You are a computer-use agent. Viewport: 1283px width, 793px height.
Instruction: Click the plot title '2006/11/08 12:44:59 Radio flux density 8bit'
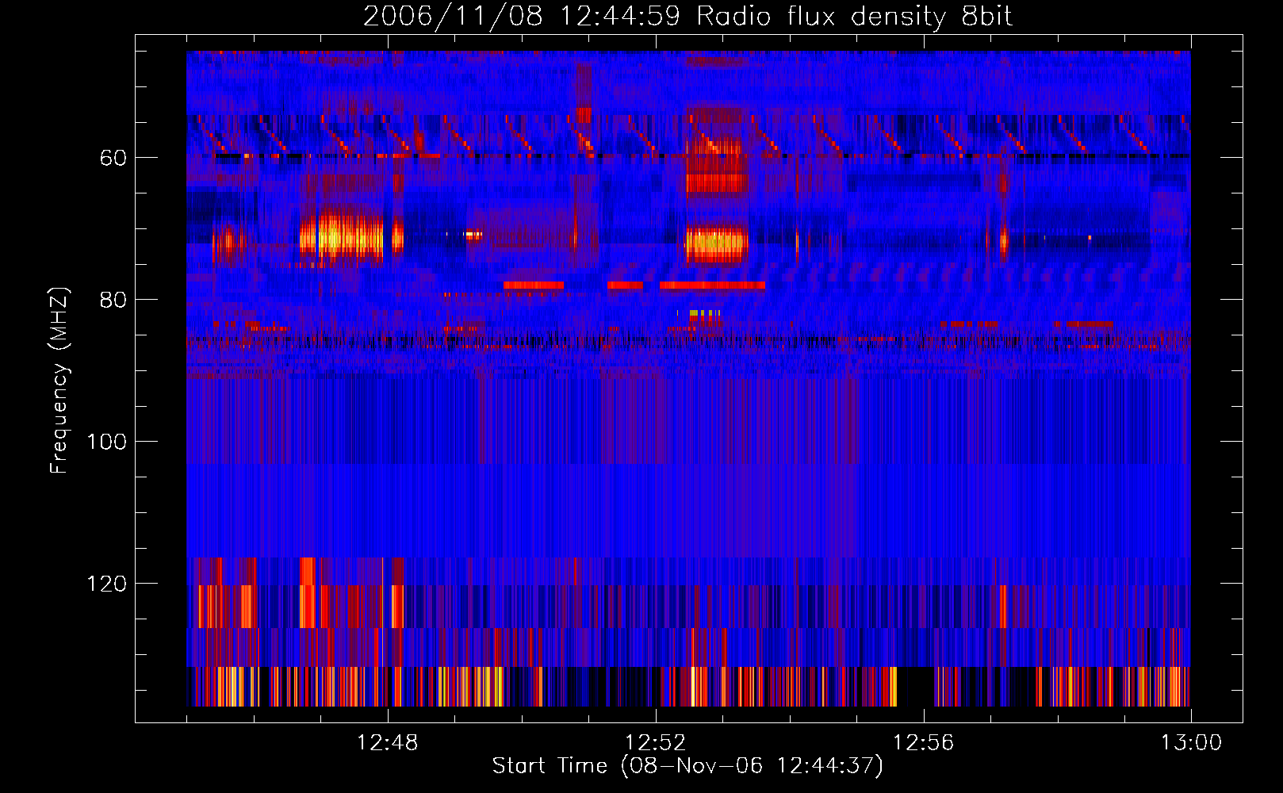pyautogui.click(x=687, y=17)
